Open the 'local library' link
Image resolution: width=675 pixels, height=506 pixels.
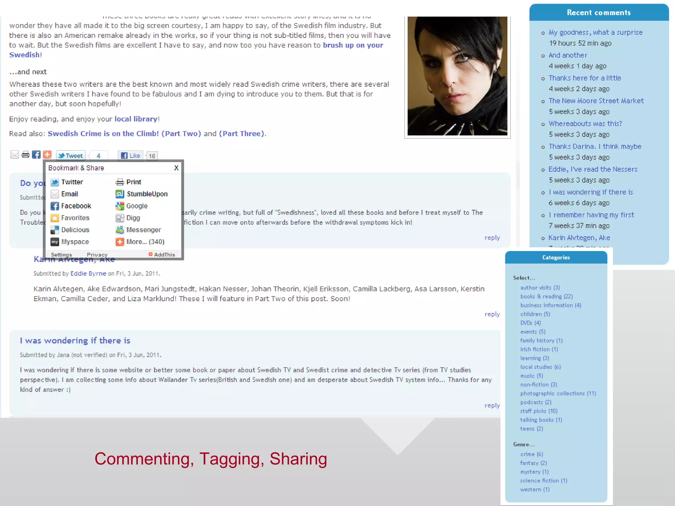coord(136,119)
